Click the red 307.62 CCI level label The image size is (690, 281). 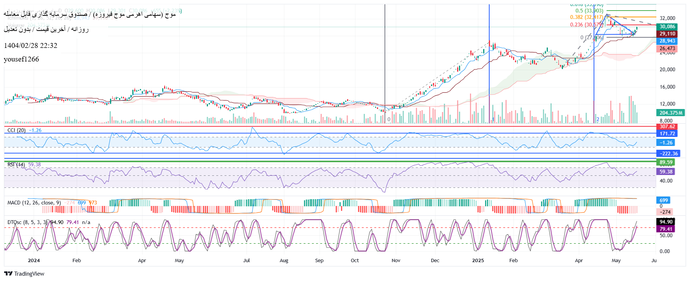[x=667, y=127]
